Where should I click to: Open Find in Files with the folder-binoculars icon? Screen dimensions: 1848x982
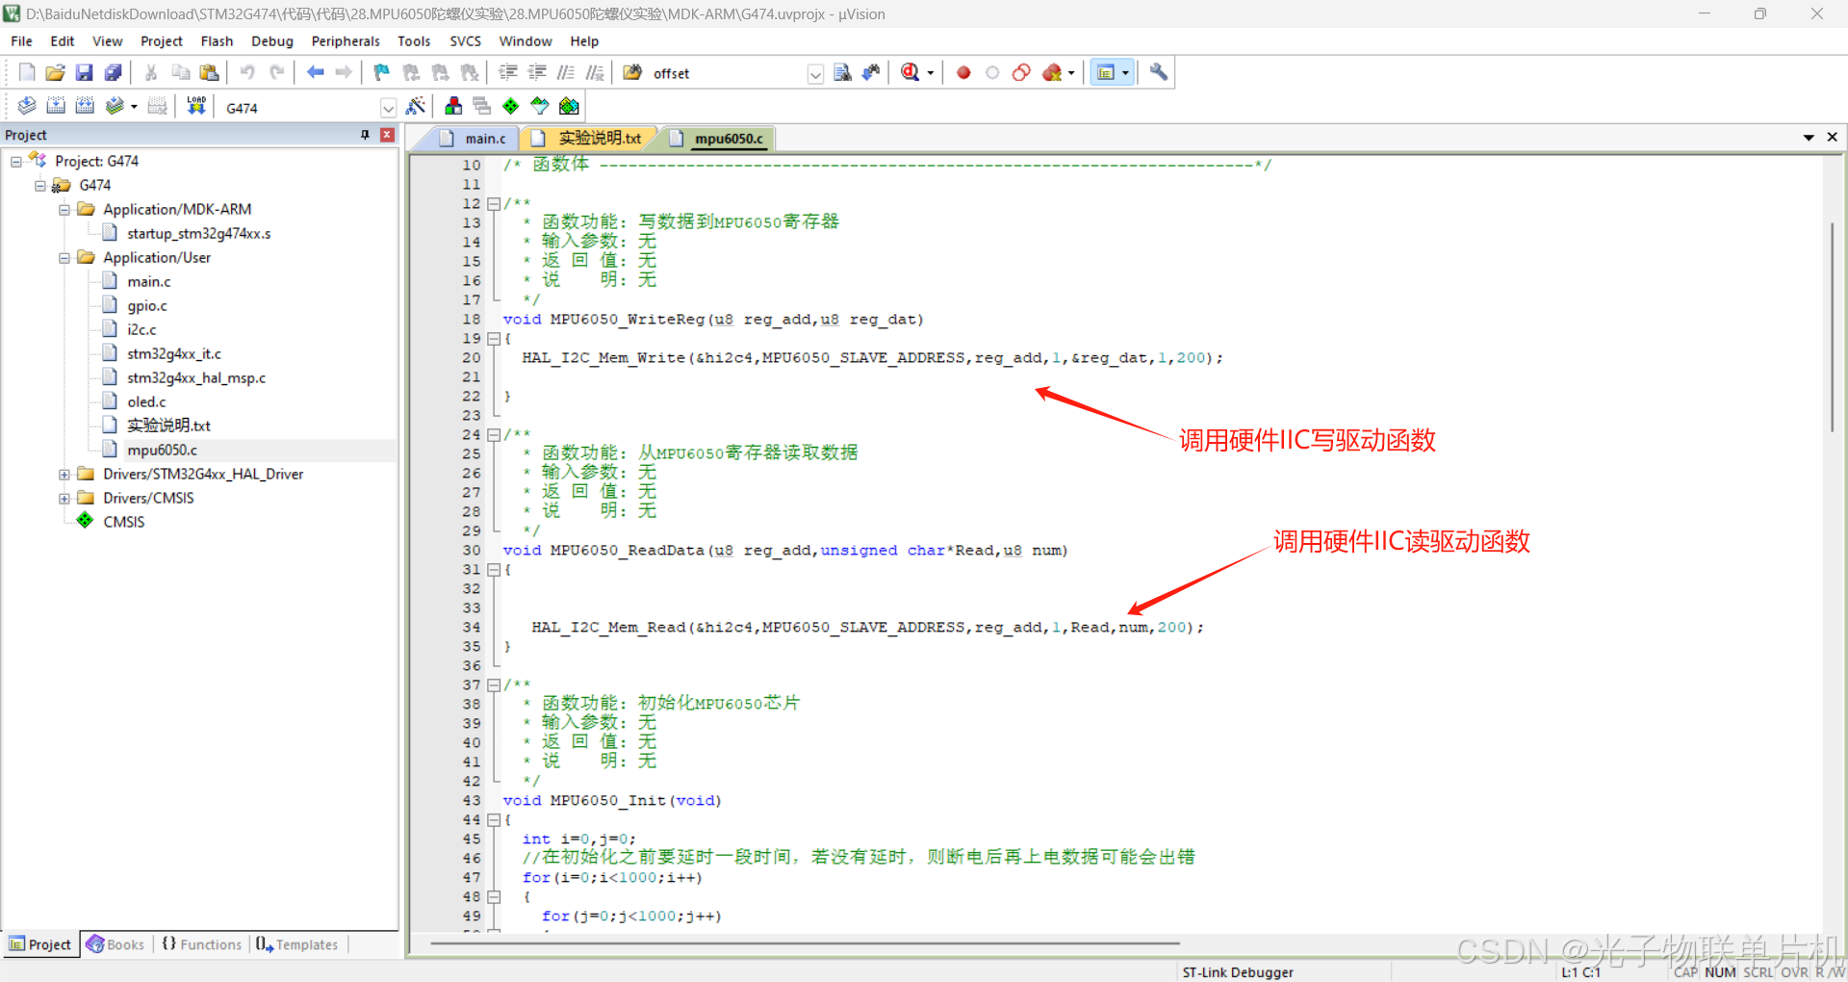coord(632,72)
